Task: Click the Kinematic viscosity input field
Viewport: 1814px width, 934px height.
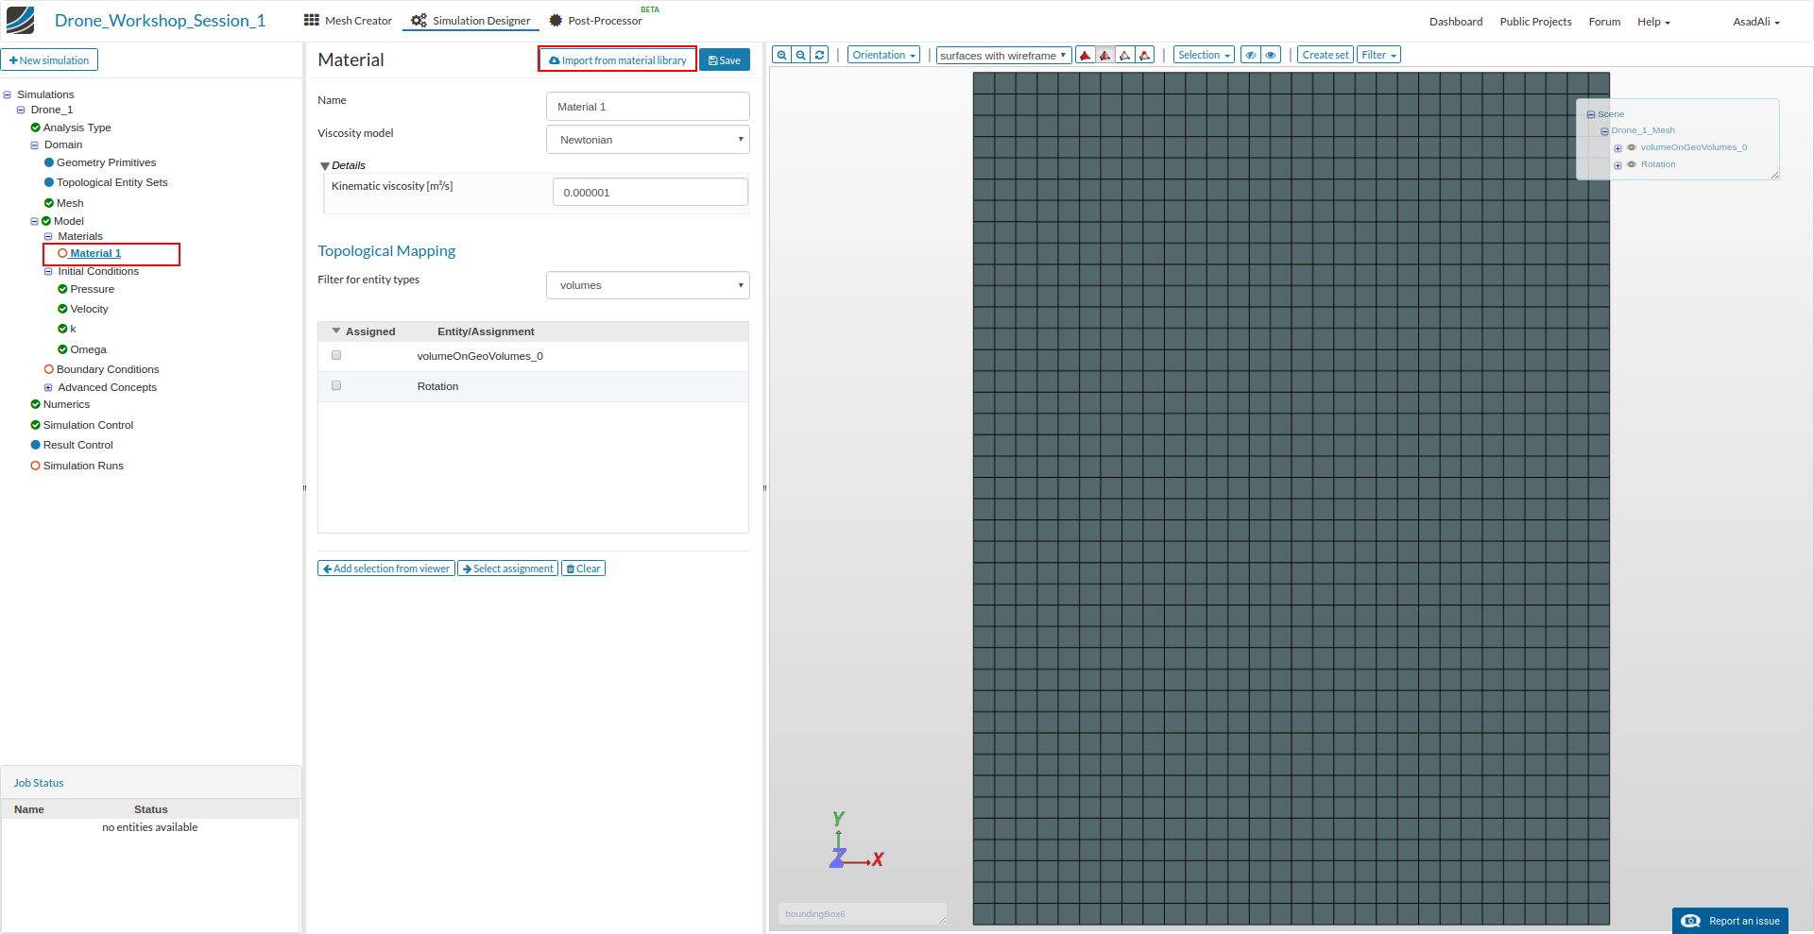Action: coord(649,193)
